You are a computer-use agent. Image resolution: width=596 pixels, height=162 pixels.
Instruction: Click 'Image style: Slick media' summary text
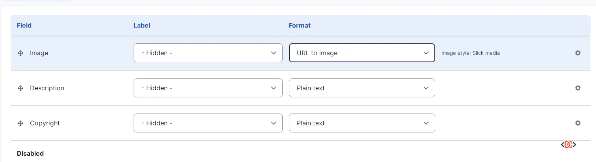471,53
